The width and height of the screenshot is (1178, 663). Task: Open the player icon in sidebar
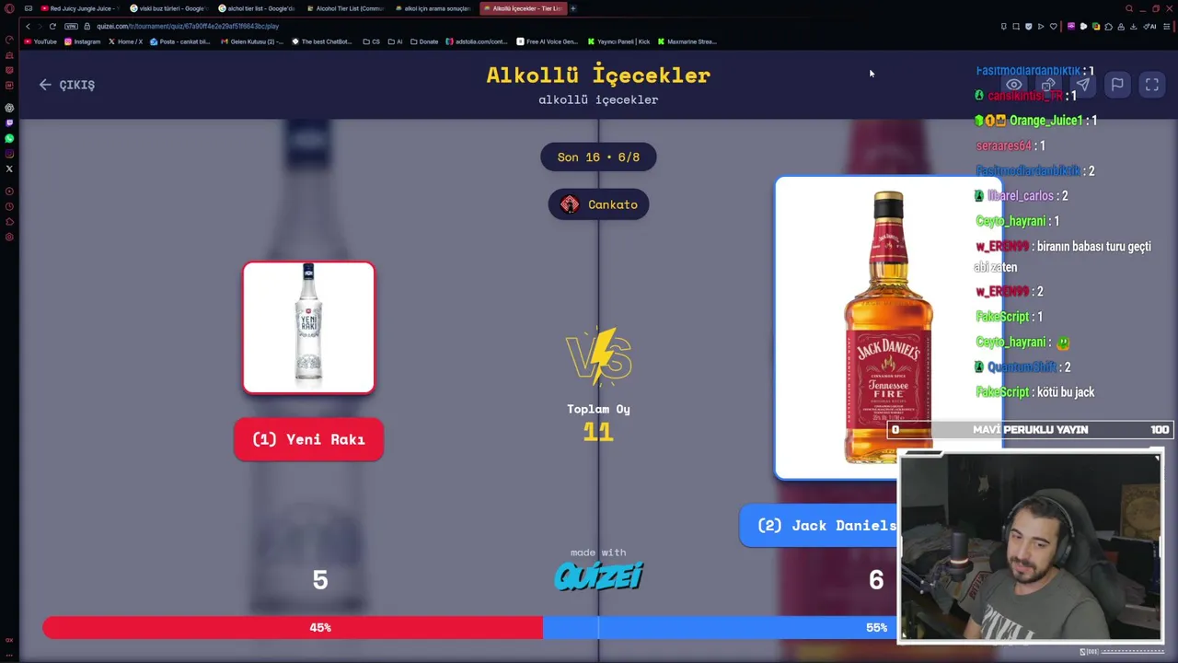pos(9,191)
